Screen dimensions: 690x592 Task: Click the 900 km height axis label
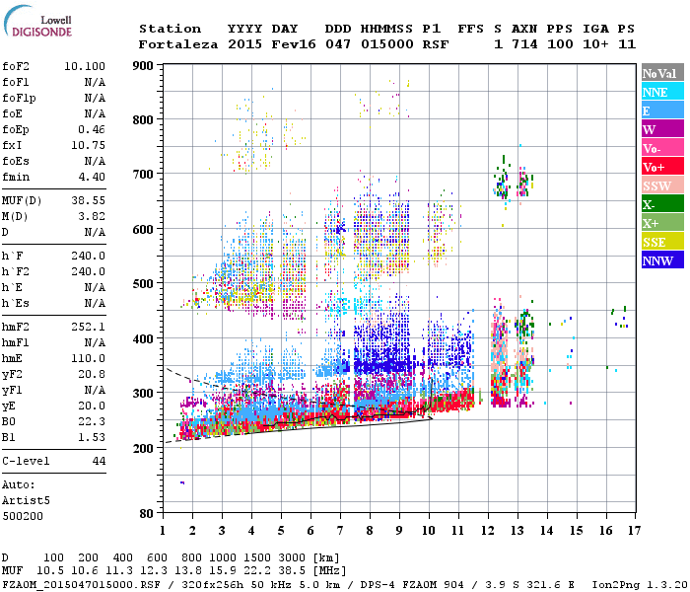143,66
